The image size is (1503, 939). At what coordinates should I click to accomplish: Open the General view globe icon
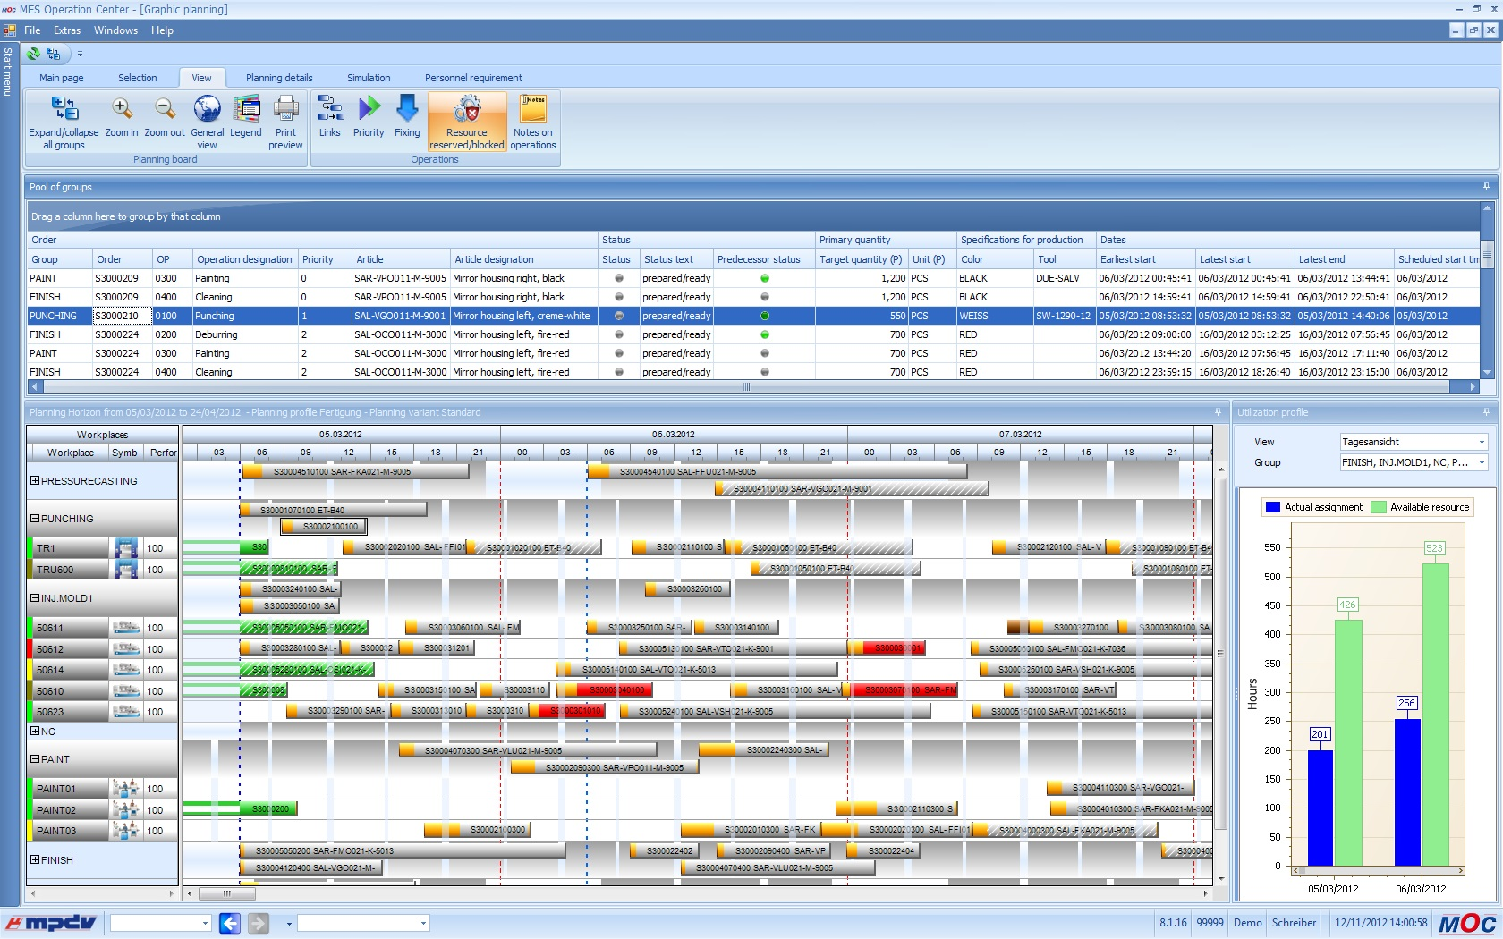click(207, 110)
